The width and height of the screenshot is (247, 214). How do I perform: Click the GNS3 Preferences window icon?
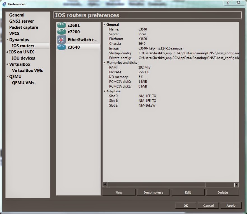tap(4, 4)
